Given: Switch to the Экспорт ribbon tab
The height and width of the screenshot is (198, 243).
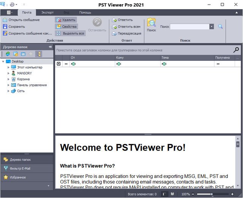Looking at the screenshot, I should 47,13.
